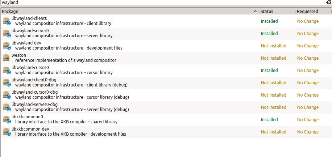Click the libwayland-client0-dbg package icon
Viewport: 332px width, 157px height.
tap(7, 83)
